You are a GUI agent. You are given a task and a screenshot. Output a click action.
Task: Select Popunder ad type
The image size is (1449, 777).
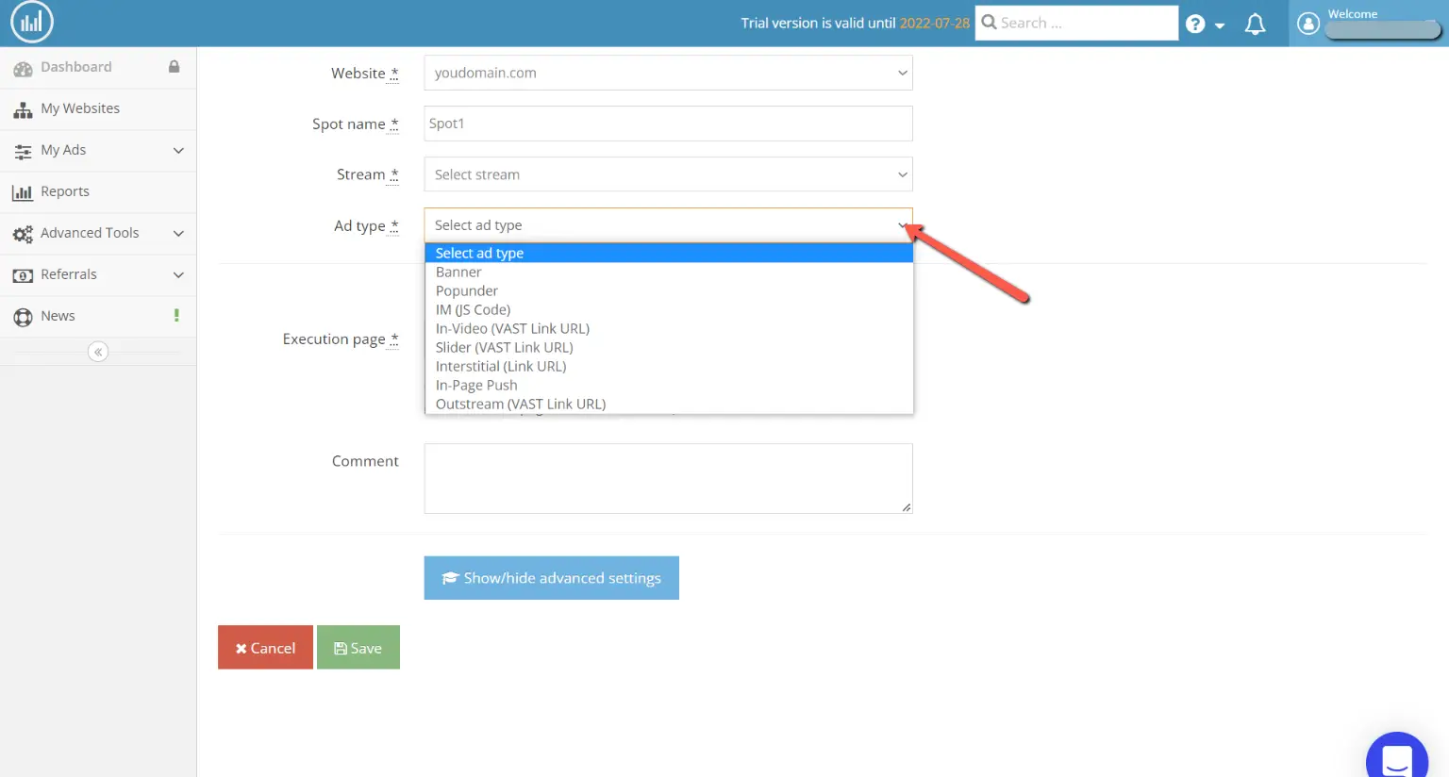click(669, 290)
